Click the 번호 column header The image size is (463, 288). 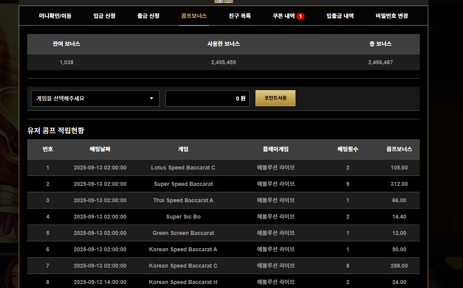[x=48, y=149]
